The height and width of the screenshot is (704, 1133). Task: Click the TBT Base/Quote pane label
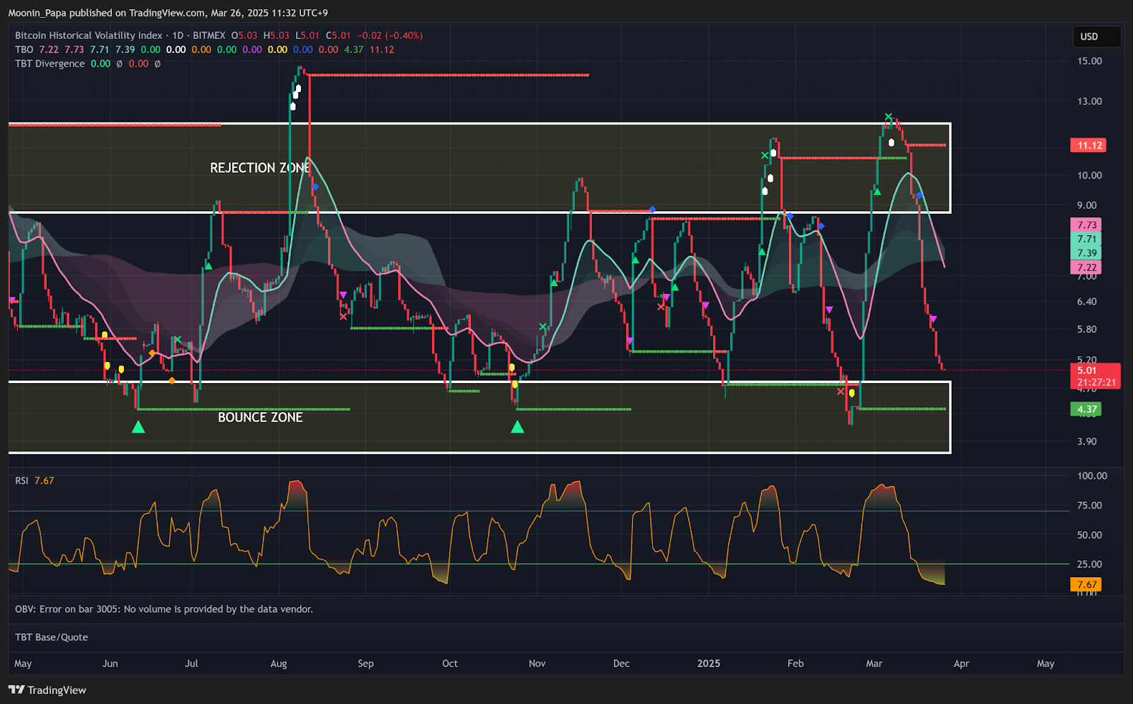(52, 637)
